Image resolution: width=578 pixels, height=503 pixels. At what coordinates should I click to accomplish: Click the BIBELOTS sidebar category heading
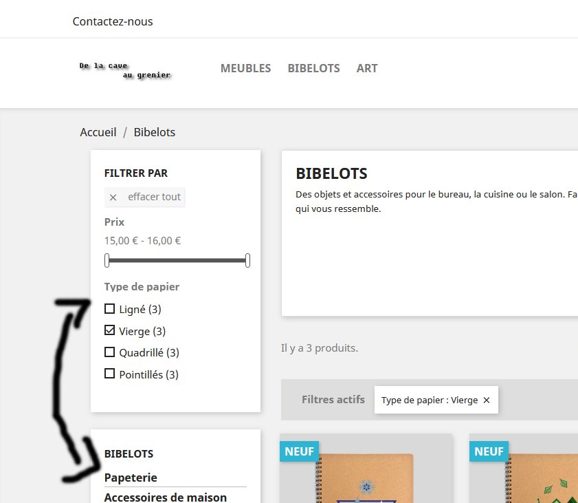(129, 454)
